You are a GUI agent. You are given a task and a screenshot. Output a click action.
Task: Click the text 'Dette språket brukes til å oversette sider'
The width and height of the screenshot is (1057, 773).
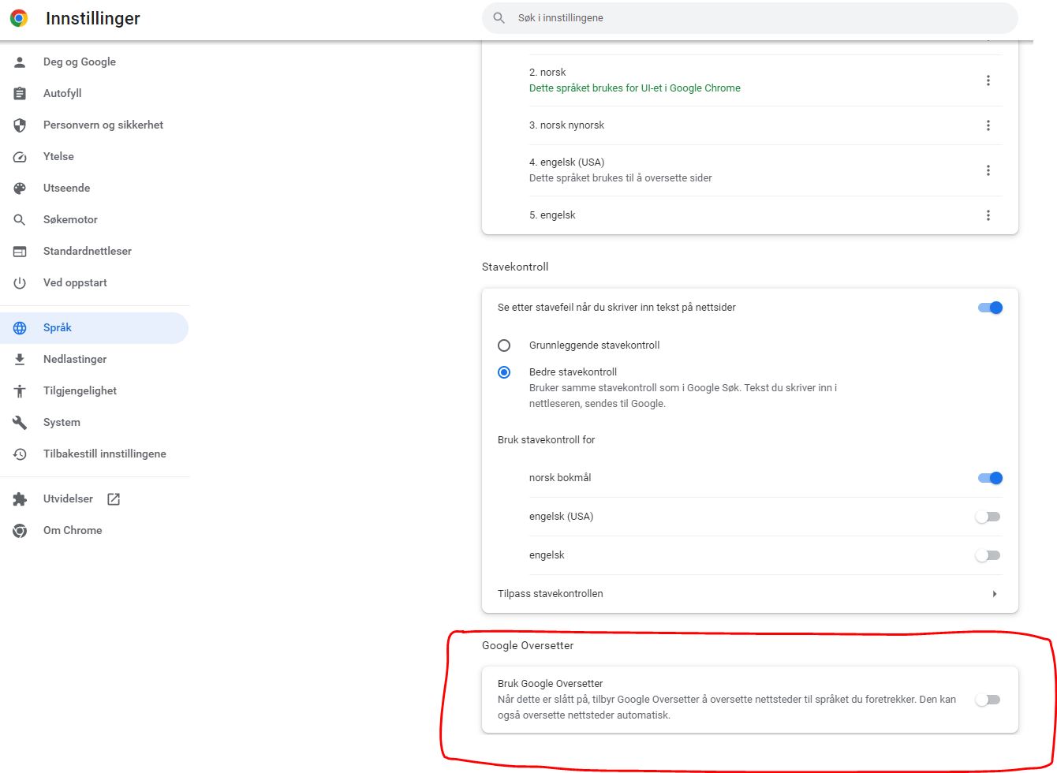(x=621, y=178)
